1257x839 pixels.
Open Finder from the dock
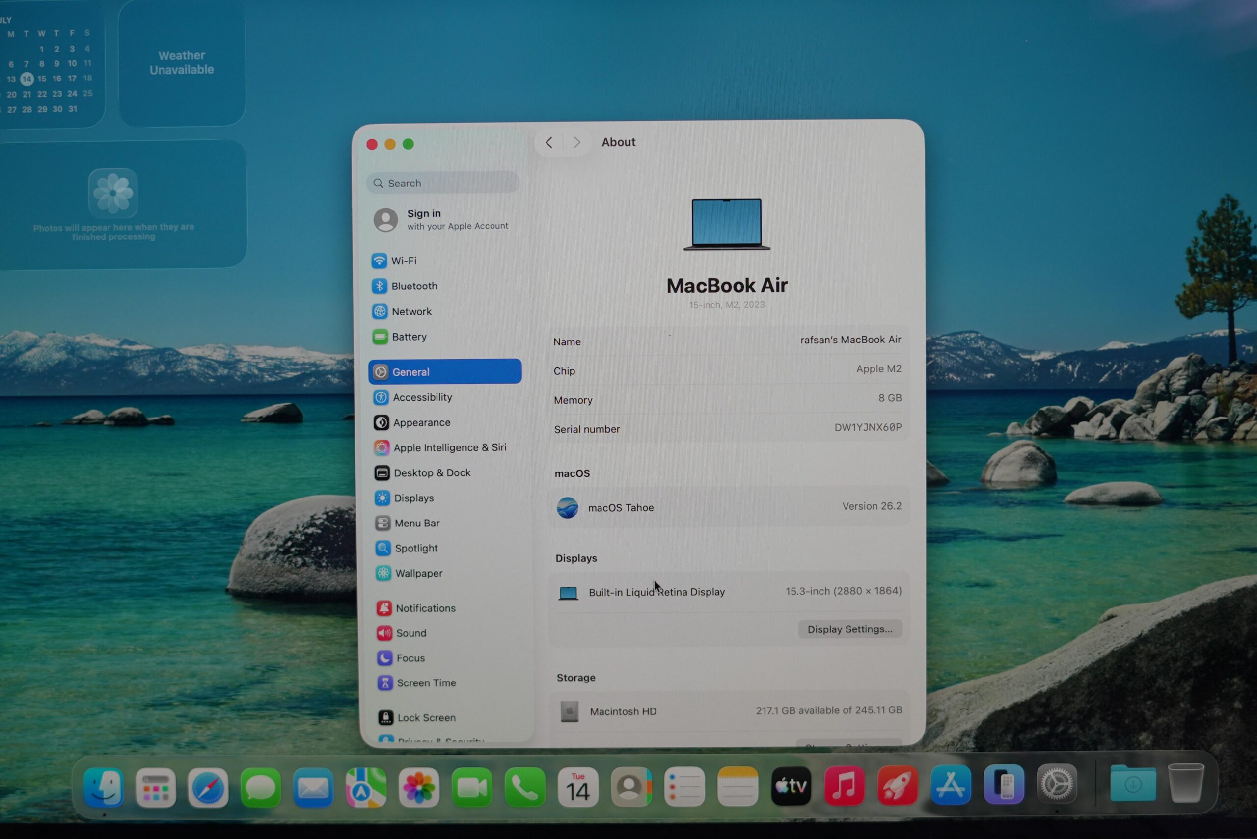(104, 787)
